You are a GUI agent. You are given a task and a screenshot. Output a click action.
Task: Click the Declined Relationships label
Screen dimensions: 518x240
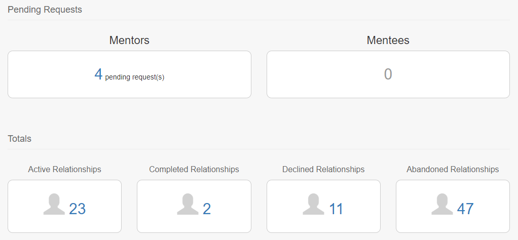tap(323, 169)
